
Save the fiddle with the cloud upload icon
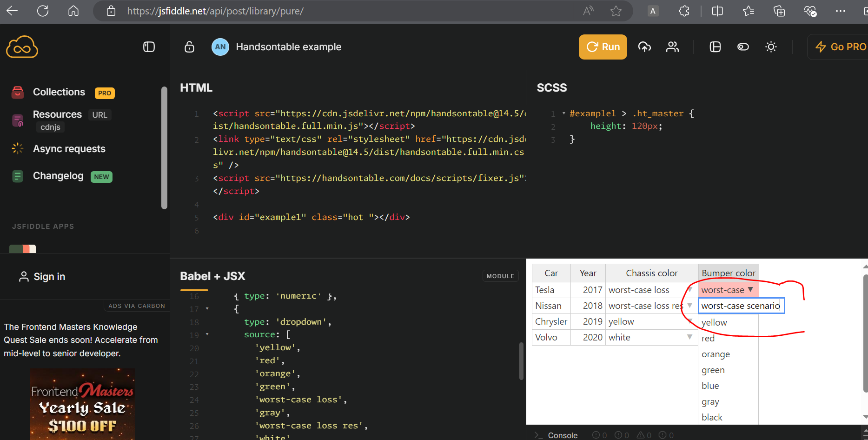coord(644,47)
